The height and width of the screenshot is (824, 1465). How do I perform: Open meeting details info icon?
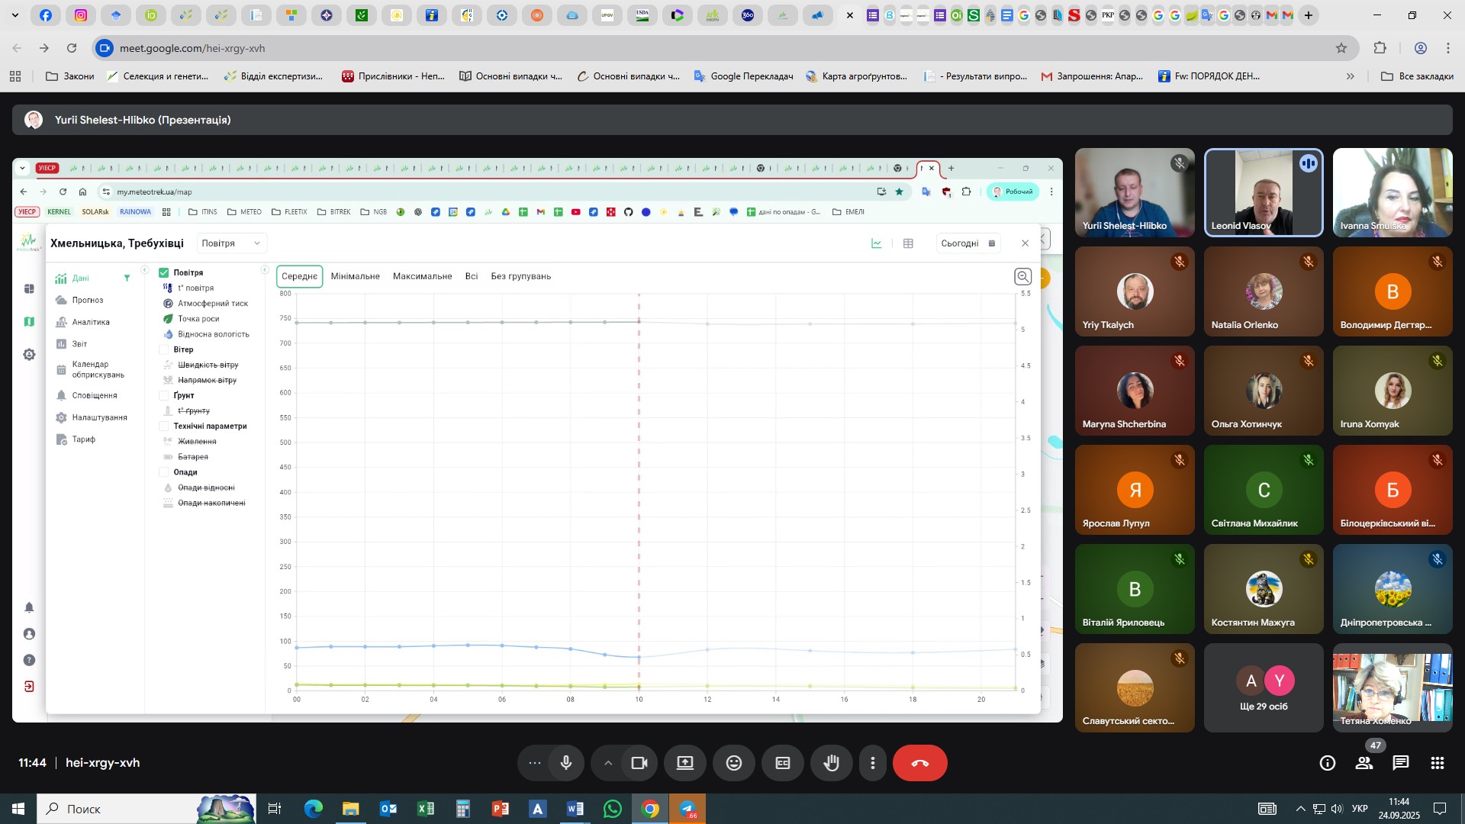[x=1328, y=763]
